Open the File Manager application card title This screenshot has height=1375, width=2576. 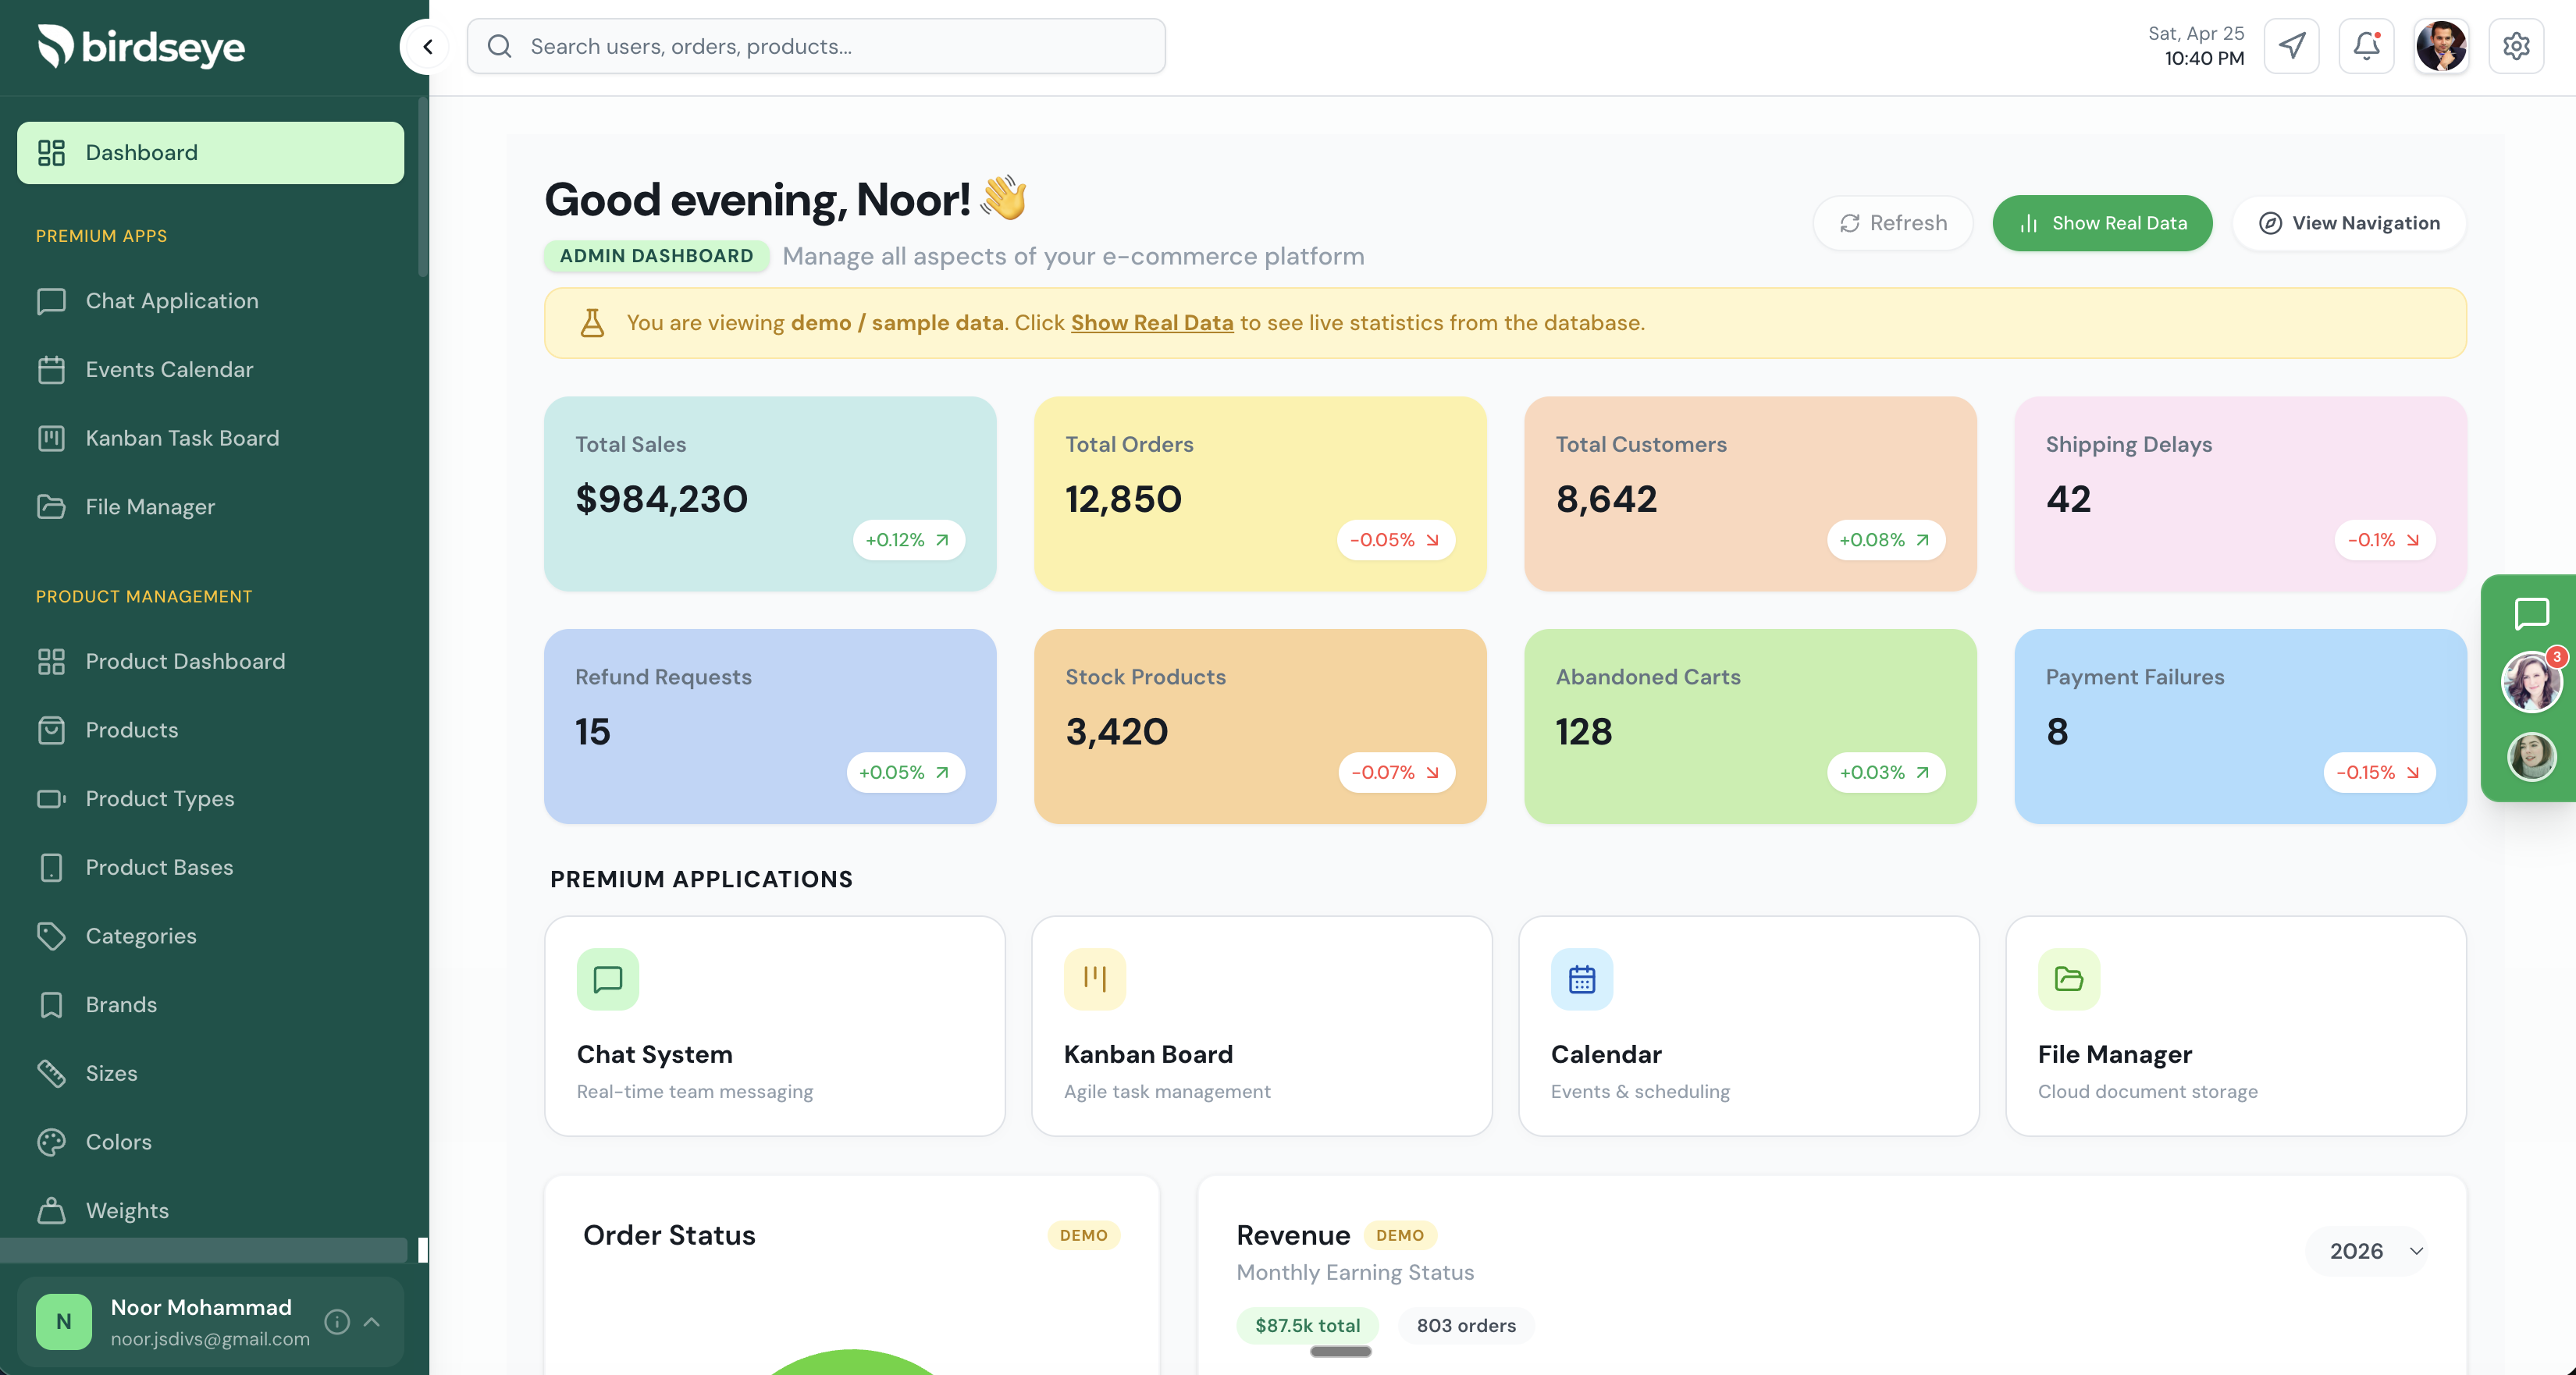coord(2114,1055)
